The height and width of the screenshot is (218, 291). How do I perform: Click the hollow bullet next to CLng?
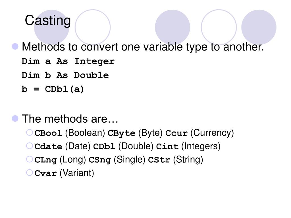pyautogui.click(x=30, y=159)
